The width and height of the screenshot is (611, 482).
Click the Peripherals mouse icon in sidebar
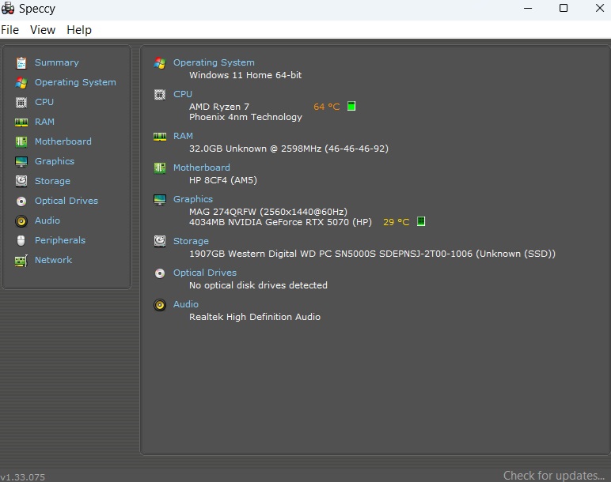[x=21, y=240]
